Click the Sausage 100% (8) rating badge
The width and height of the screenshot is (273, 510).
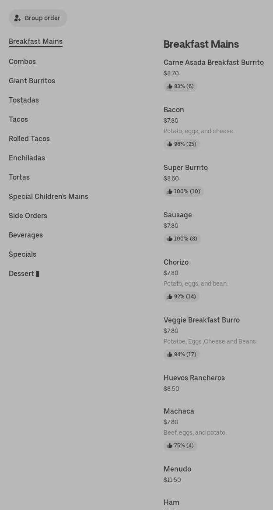click(182, 239)
